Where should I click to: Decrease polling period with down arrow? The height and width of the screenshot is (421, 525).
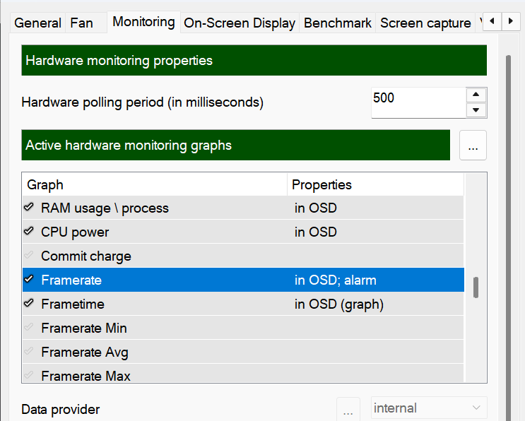(476, 110)
